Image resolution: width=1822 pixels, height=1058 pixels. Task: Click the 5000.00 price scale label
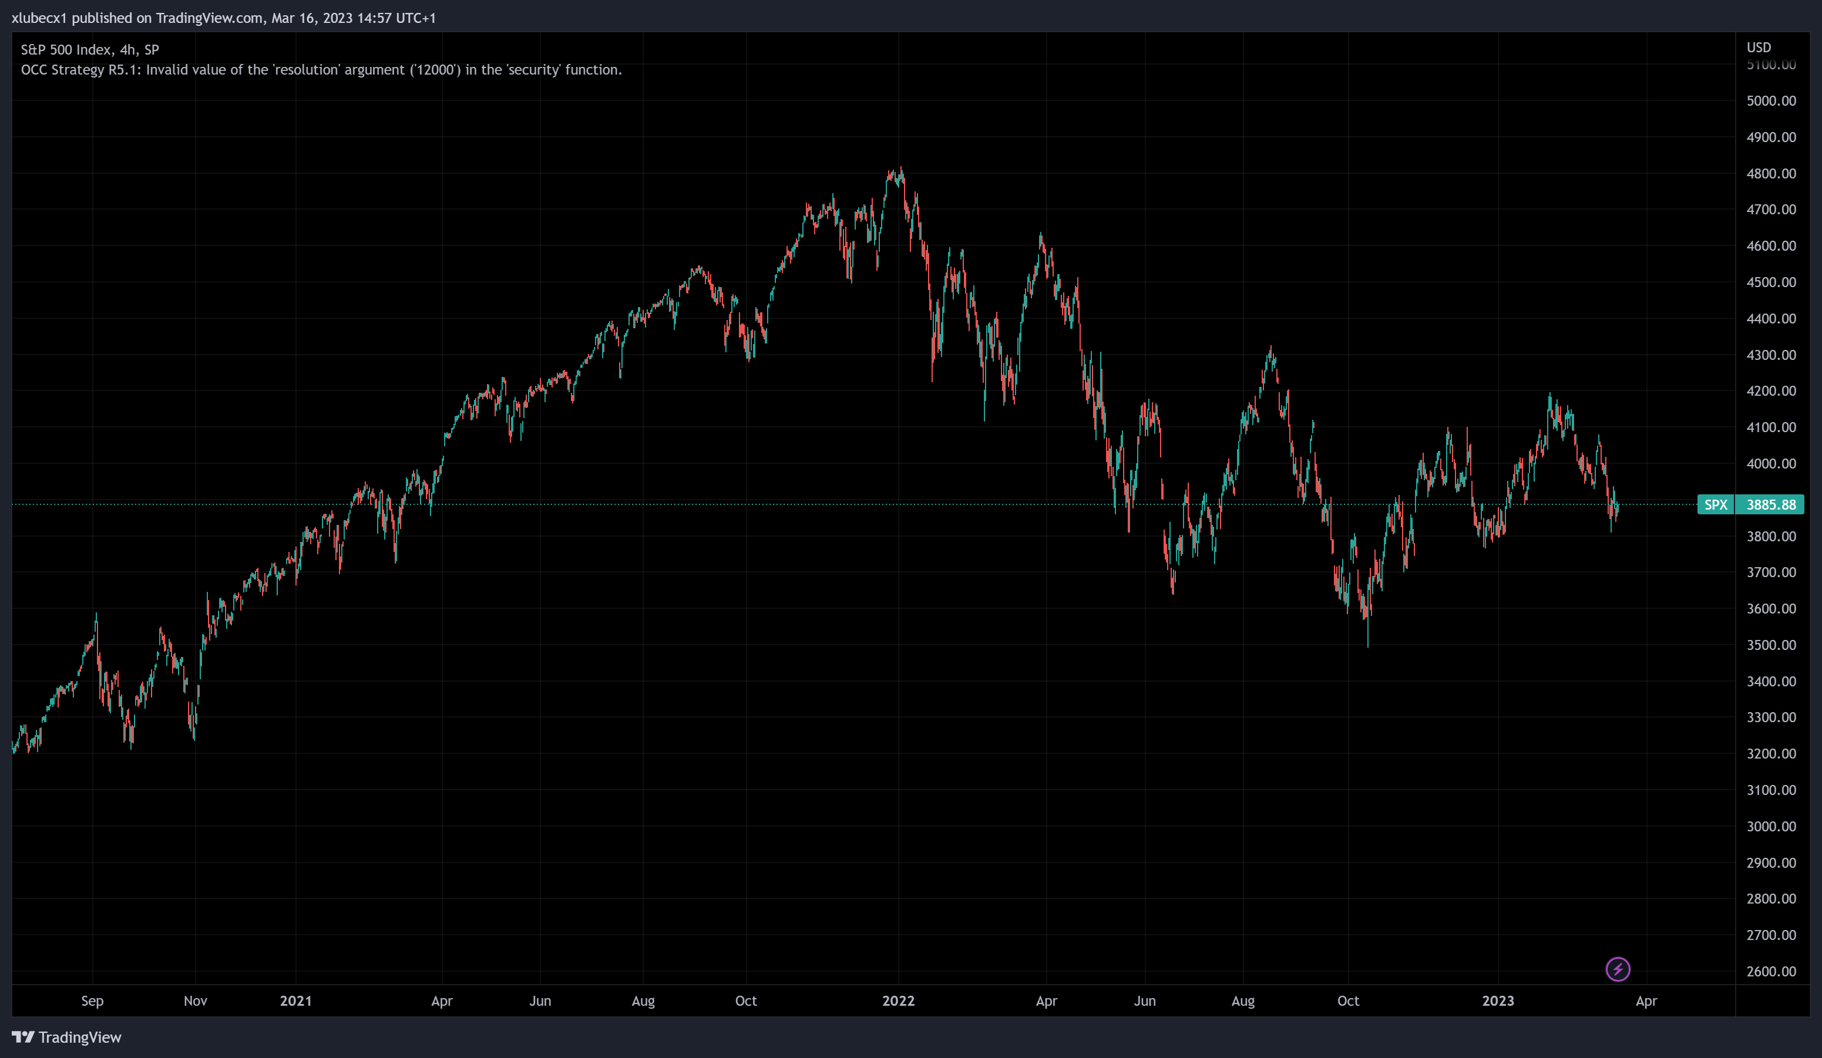tap(1771, 100)
